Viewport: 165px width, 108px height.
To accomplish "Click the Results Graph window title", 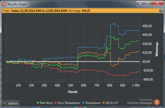I will click(x=17, y=4).
